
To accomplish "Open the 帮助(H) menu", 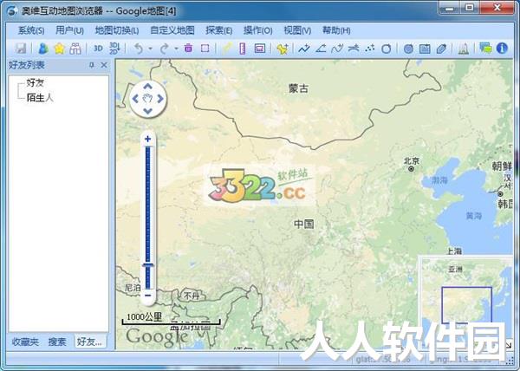I will [x=336, y=30].
